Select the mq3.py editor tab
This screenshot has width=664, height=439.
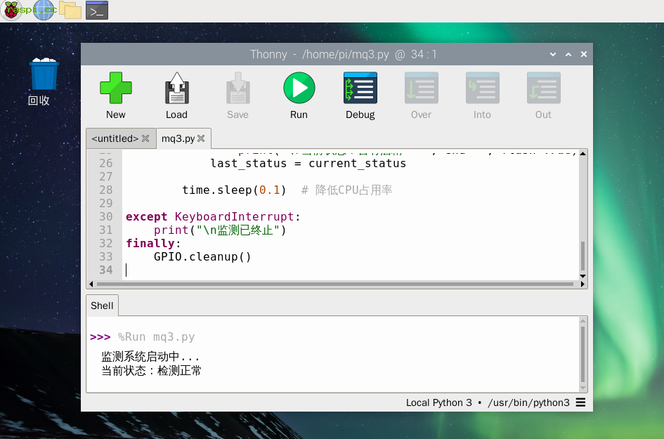(x=178, y=138)
